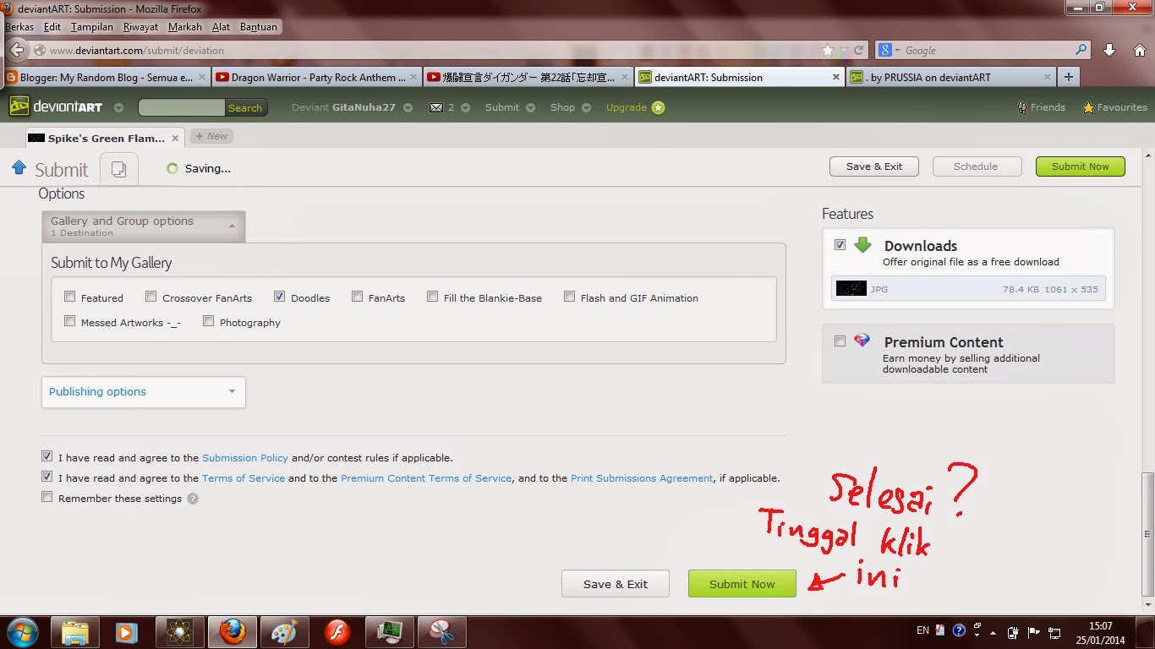Check Remember these settings checkbox
Screen dimensions: 1155x649
pos(47,498)
